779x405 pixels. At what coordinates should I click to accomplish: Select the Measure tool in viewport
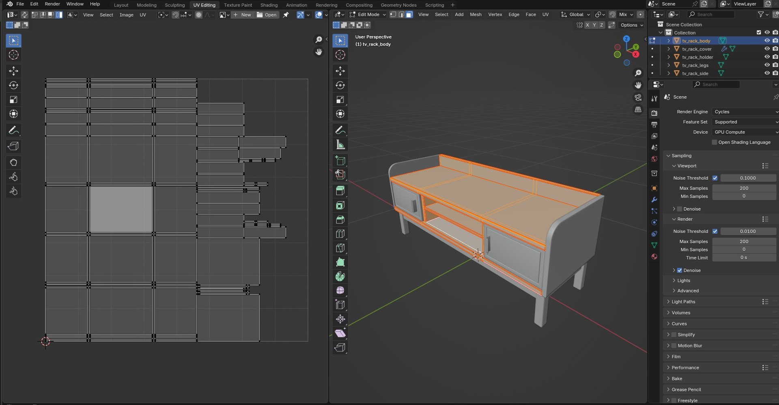340,144
